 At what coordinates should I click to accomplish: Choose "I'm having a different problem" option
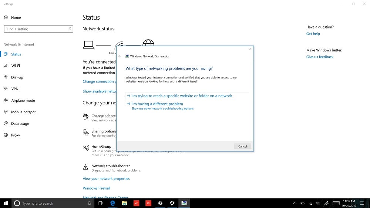pyautogui.click(x=157, y=104)
